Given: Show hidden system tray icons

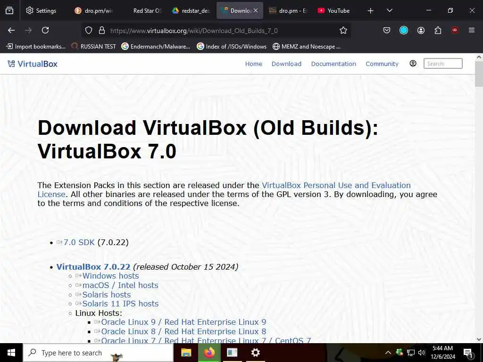Looking at the screenshot, I should [x=388, y=353].
